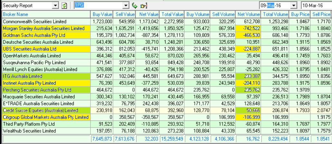Click total volume sum 8,229,494

point(275,139)
